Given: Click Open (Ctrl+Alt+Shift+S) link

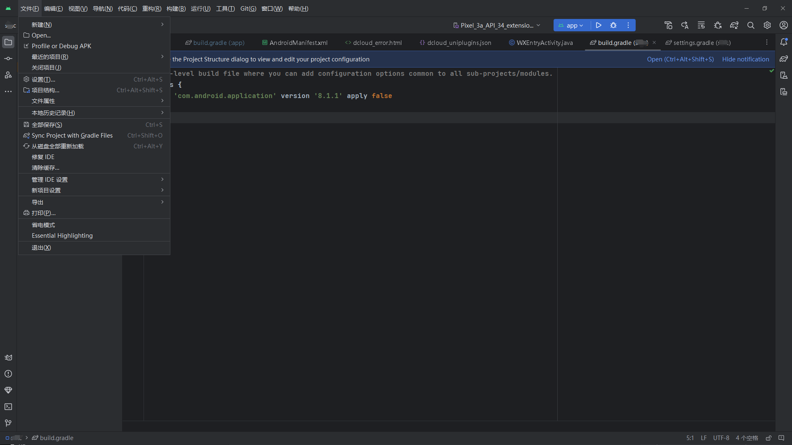Looking at the screenshot, I should pos(680,59).
